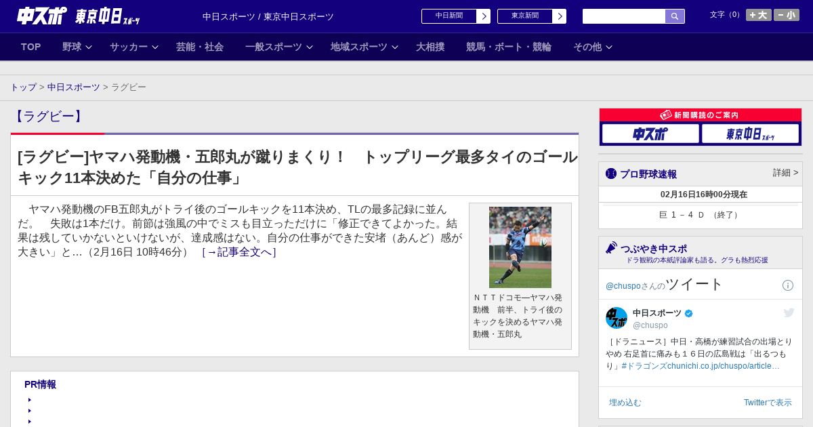Click the megaphone icon beside つぶやき中スポ
This screenshot has width=813, height=427.
(x=612, y=248)
